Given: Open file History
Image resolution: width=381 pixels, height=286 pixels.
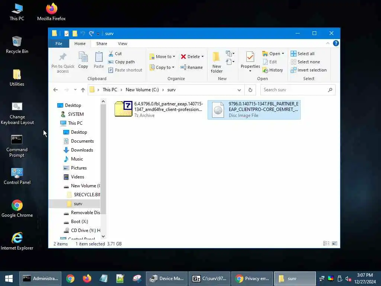Looking at the screenshot, I should [x=273, y=70].
